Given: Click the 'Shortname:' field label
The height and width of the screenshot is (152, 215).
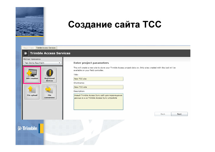Looking at the screenshot, I should coord(79,83).
